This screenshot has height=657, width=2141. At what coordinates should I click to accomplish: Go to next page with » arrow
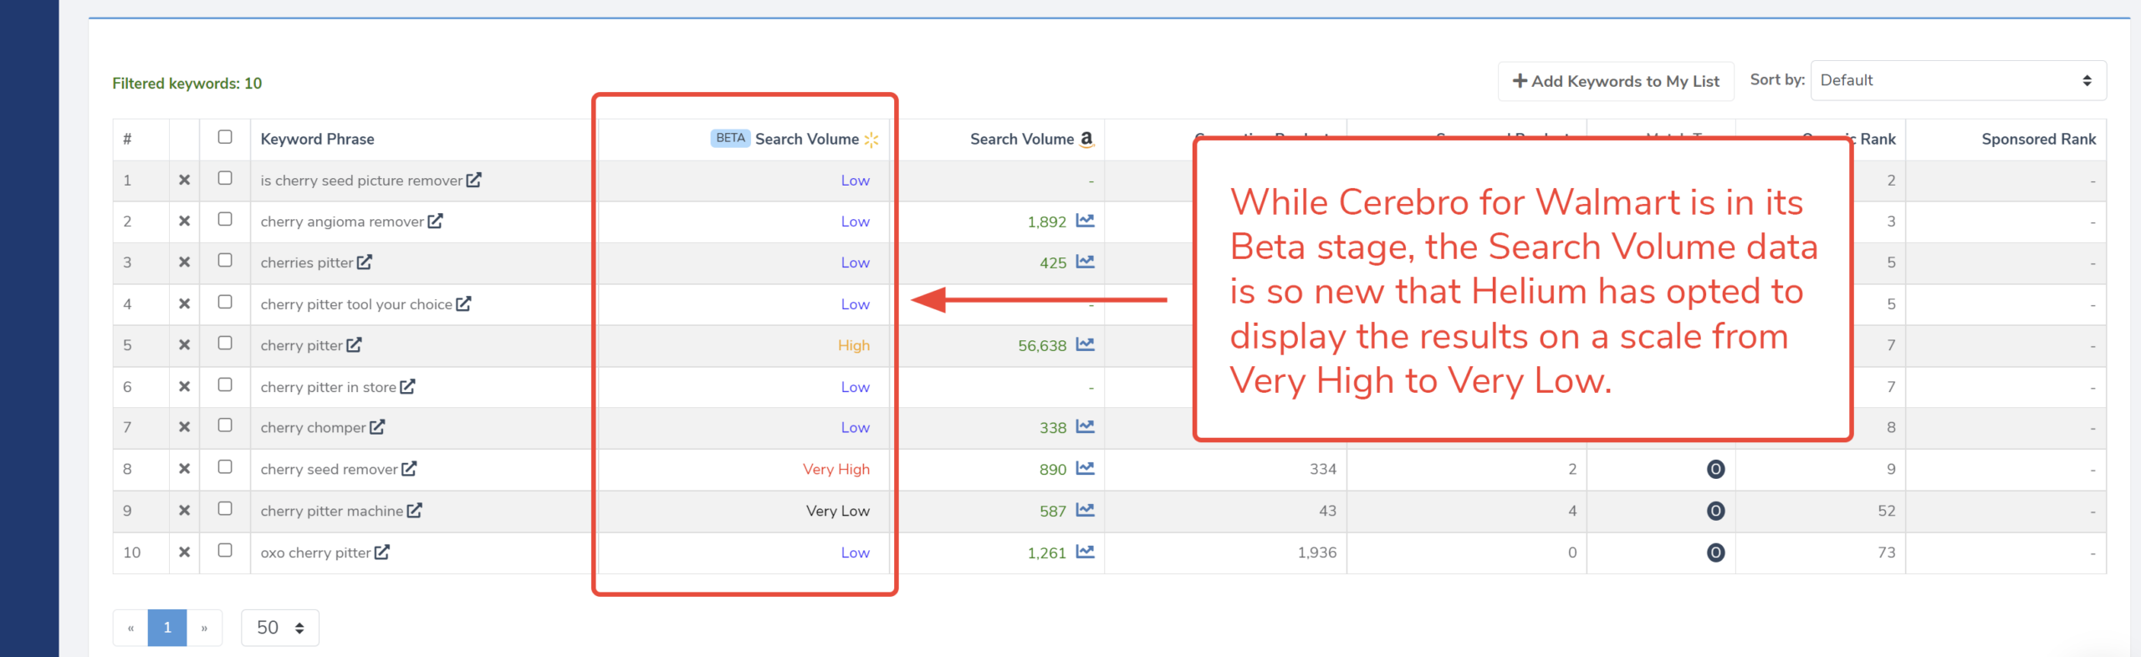click(x=204, y=628)
